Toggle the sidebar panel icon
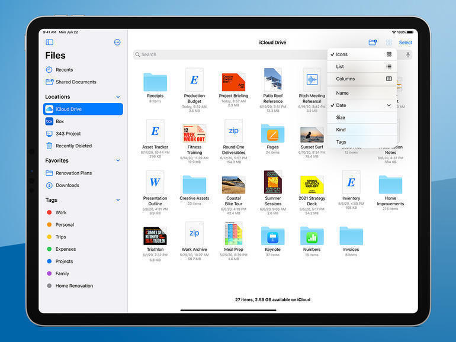Screen dimensions: 456x342 49,43
